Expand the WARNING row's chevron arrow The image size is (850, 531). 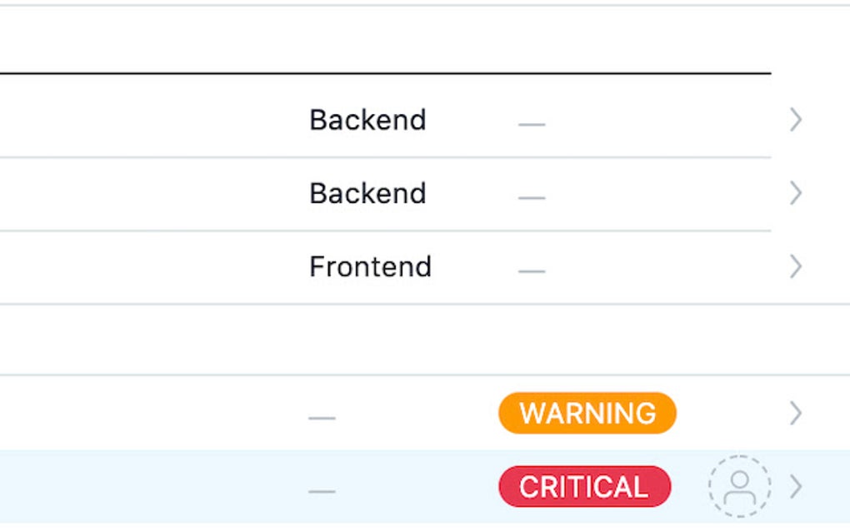point(796,414)
